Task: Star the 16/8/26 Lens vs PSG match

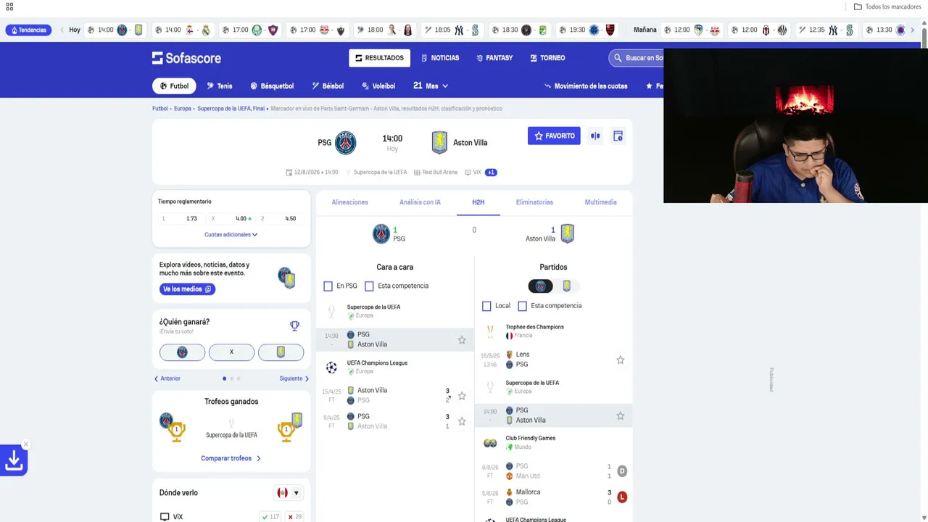Action: (x=620, y=360)
